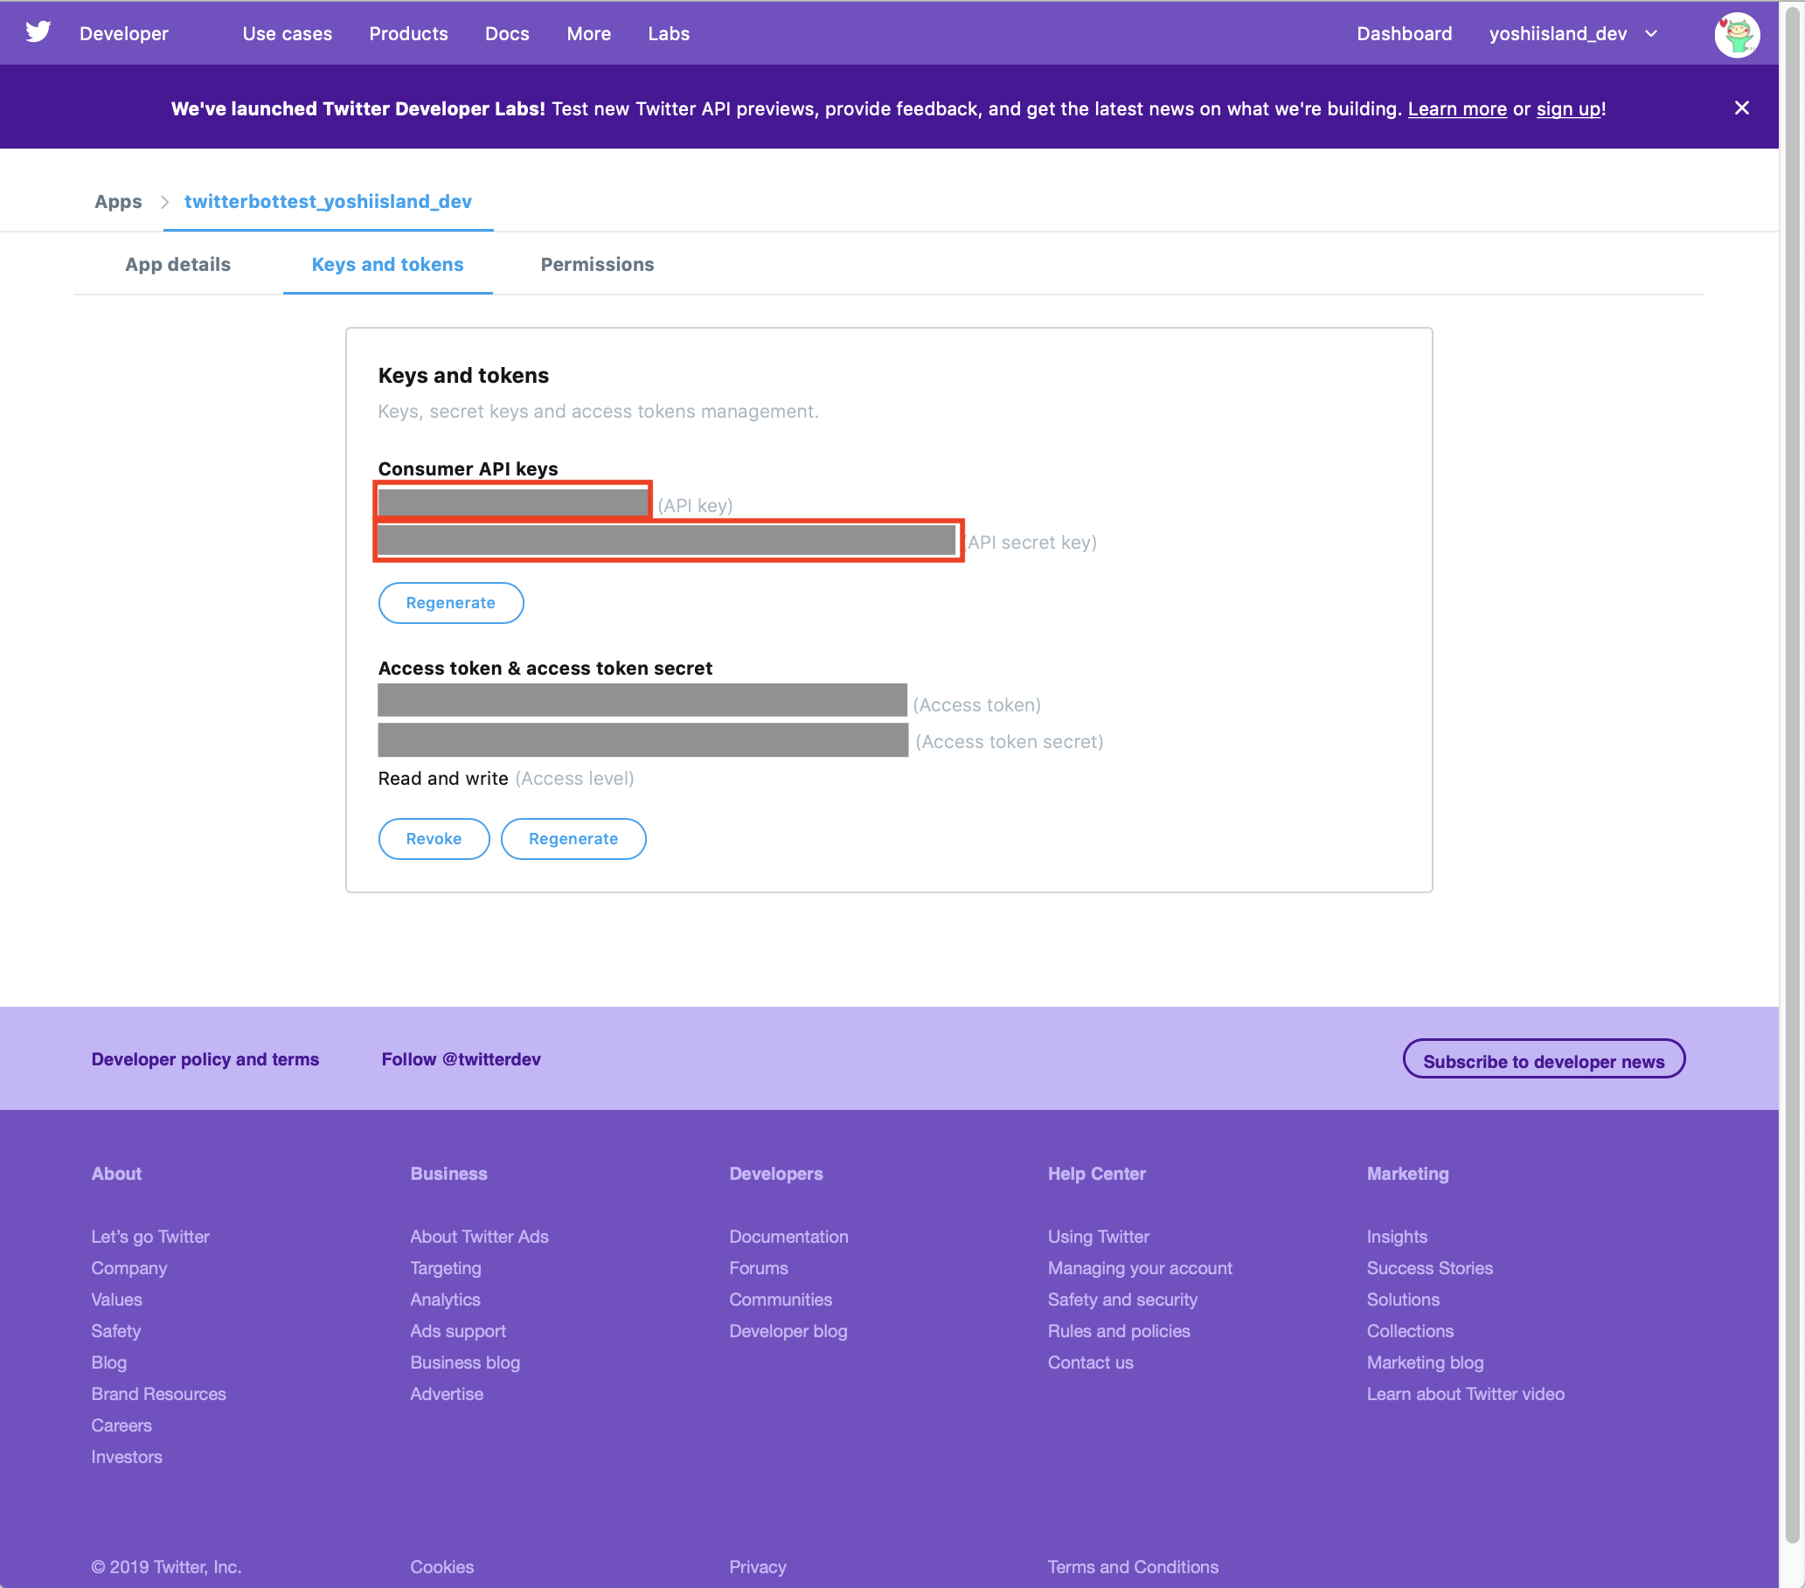Open the Business blog link

(x=464, y=1362)
